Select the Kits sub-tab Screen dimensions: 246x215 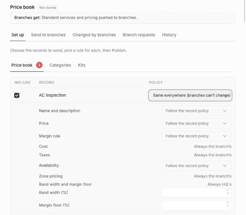coord(82,65)
